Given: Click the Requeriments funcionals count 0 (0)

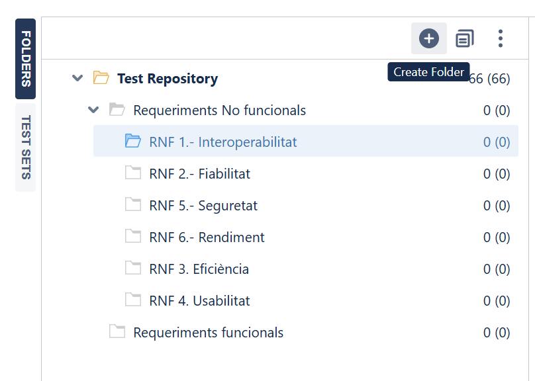Looking at the screenshot, I should (497, 333).
